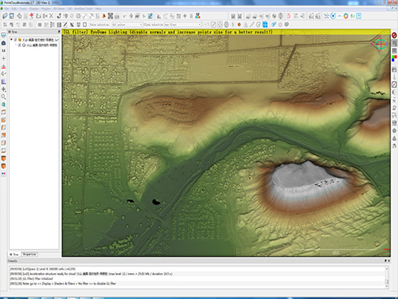This screenshot has width=398, height=299.
Task: Click the light-blue square icon at toolbar end
Action: point(359,16)
